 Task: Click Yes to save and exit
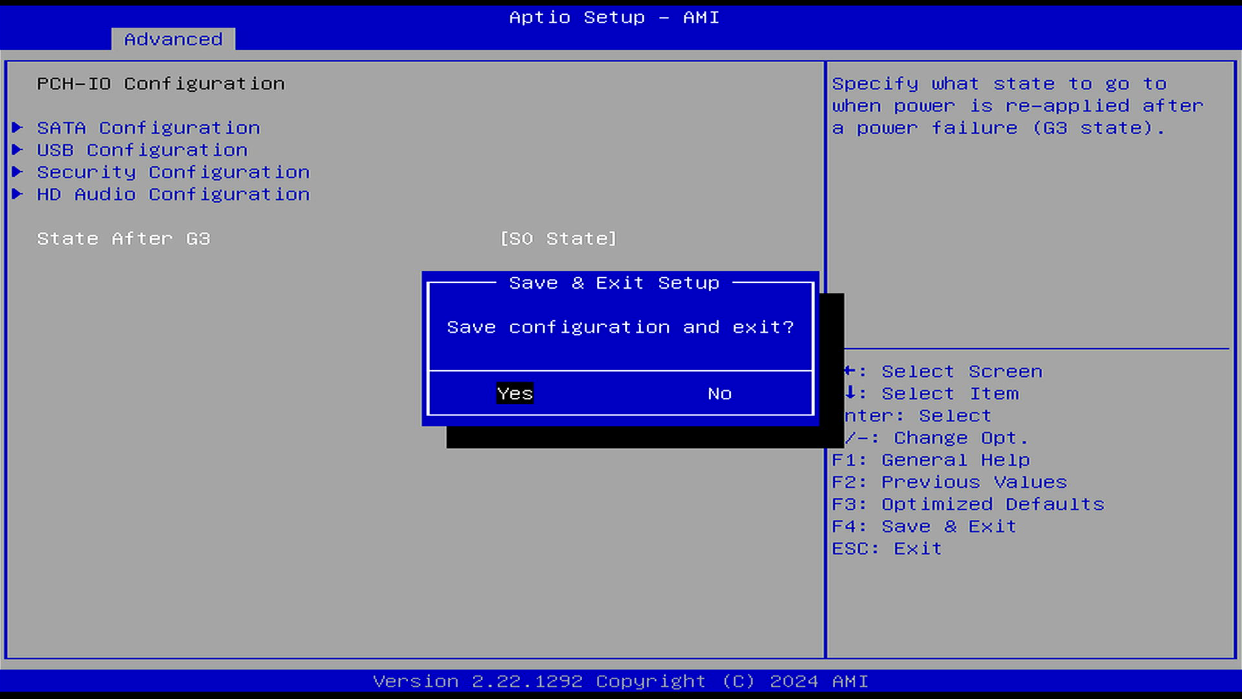click(514, 394)
